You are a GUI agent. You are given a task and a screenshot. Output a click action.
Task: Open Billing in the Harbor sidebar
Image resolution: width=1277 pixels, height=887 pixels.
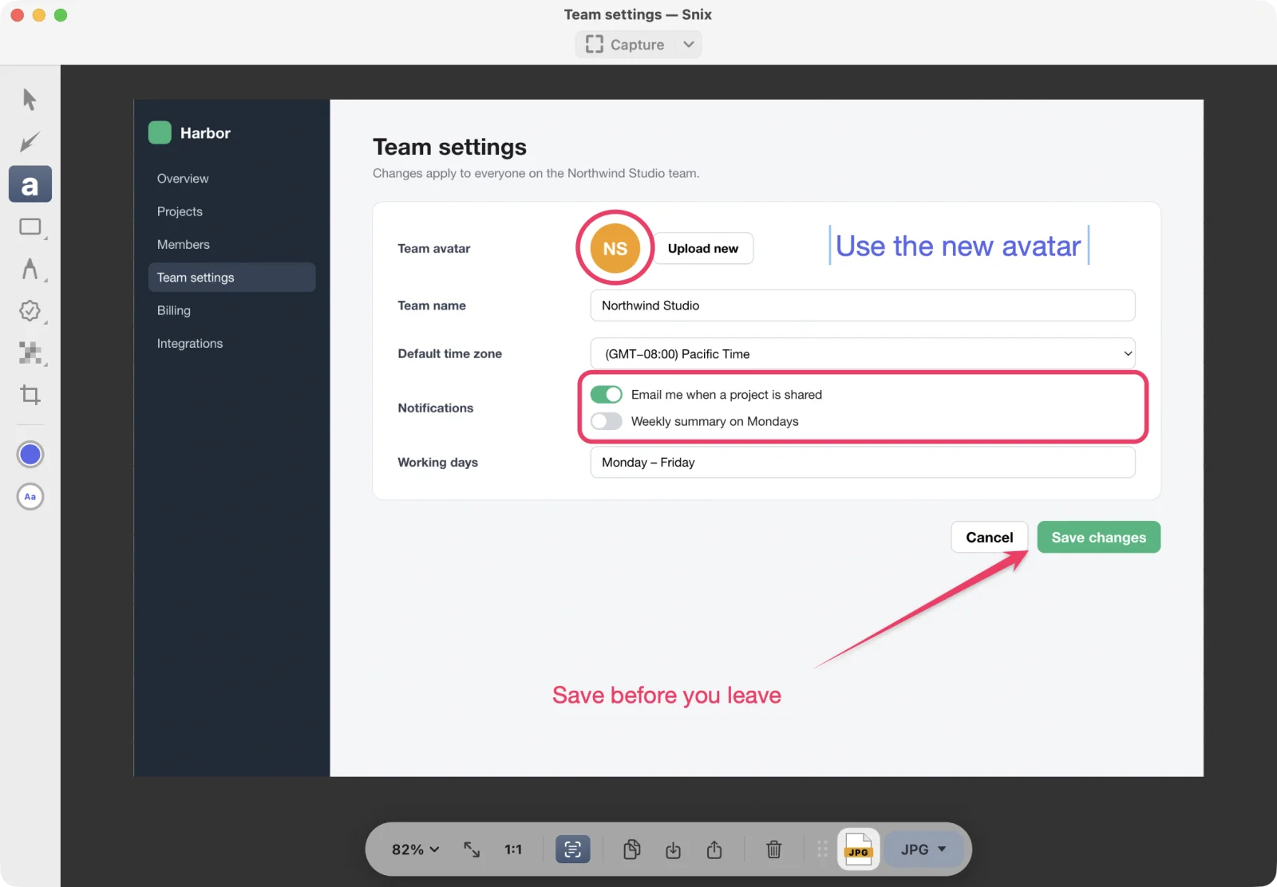pyautogui.click(x=231, y=310)
